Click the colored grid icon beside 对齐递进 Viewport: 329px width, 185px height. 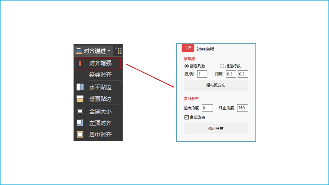(118, 51)
